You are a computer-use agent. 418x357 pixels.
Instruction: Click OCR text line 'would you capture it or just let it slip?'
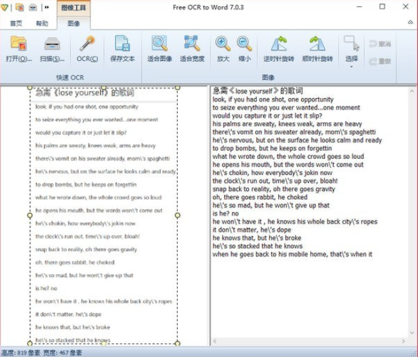coord(267,116)
